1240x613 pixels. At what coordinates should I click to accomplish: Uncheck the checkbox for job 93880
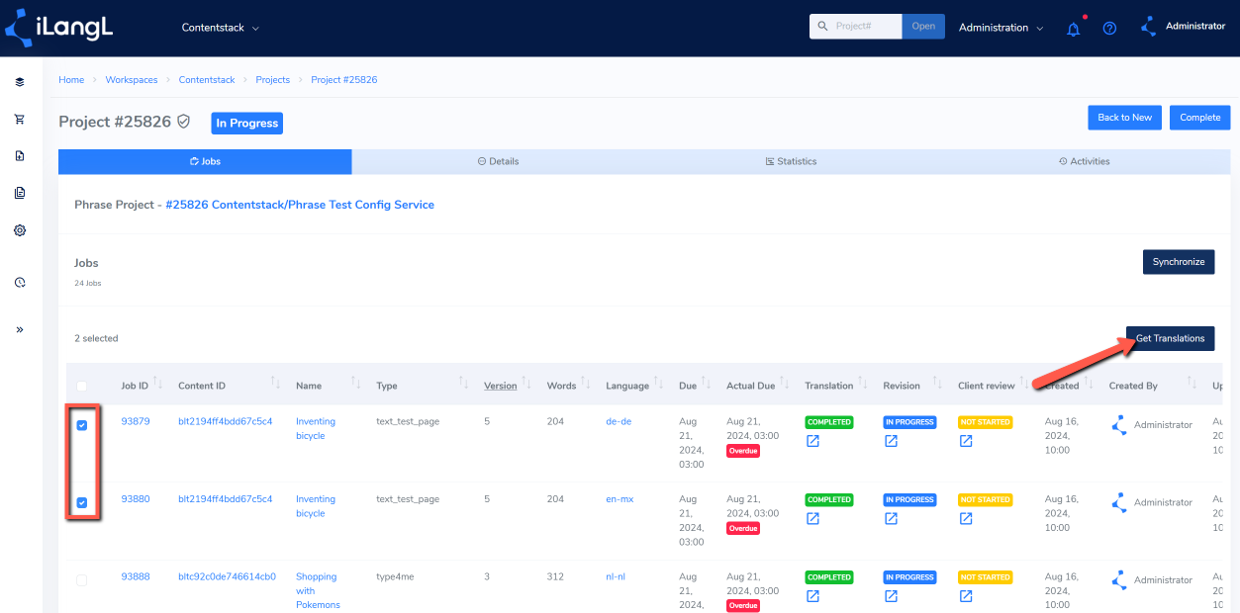(82, 502)
